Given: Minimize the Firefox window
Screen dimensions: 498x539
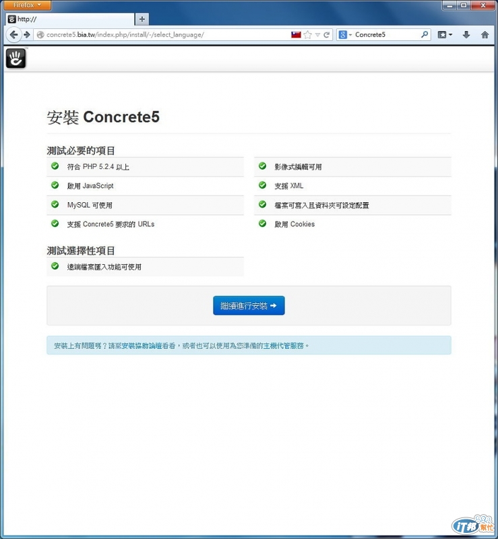Looking at the screenshot, I should click(x=449, y=5).
